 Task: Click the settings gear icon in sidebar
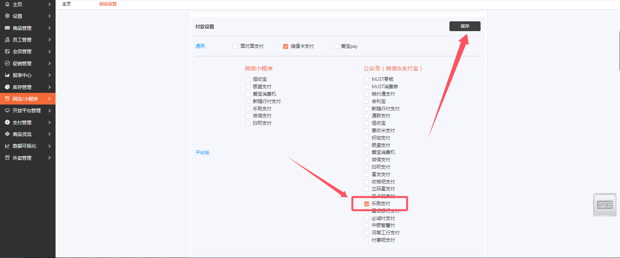pos(7,16)
